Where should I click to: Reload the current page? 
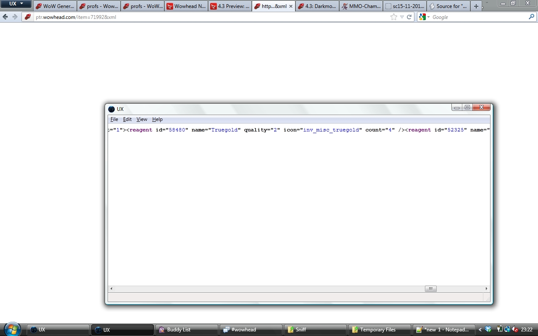[409, 17]
